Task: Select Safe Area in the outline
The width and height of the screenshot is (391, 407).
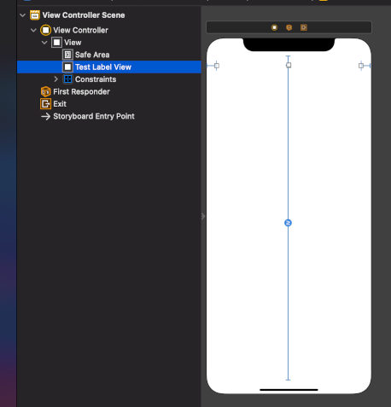Action: [109, 55]
